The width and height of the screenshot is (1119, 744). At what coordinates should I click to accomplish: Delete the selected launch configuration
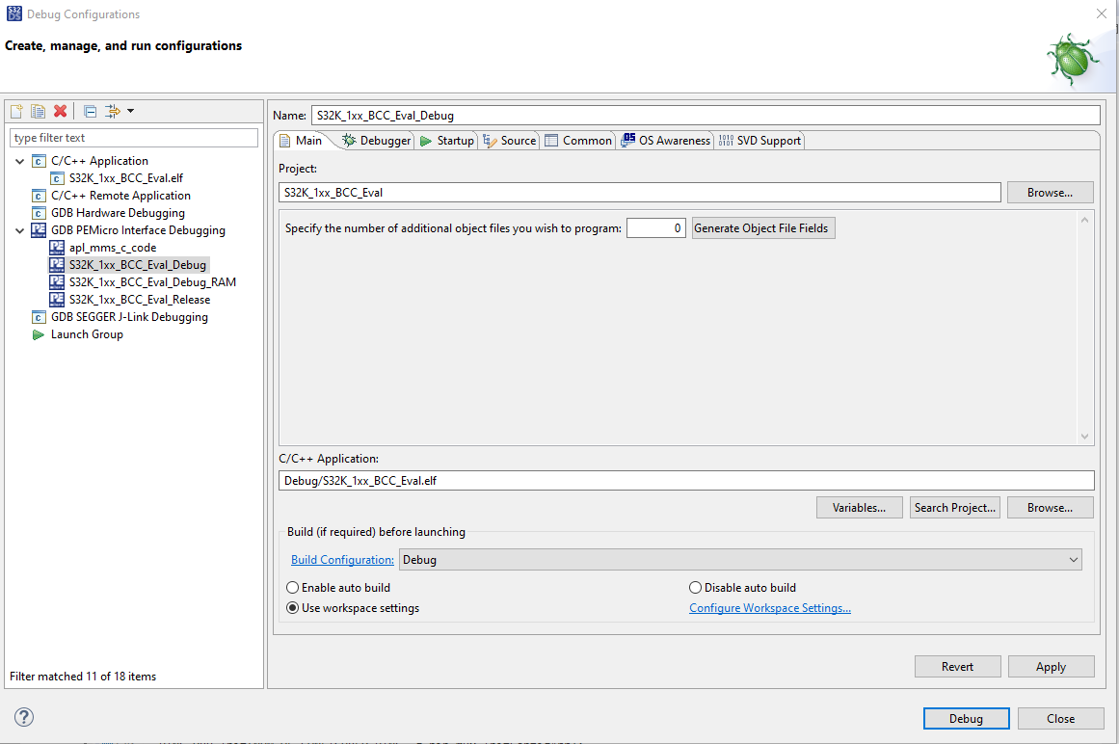click(60, 111)
